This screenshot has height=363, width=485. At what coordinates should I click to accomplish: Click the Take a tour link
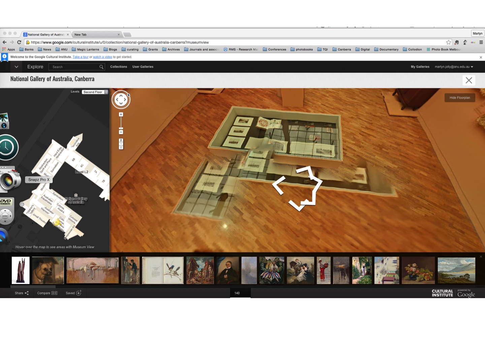coord(80,57)
